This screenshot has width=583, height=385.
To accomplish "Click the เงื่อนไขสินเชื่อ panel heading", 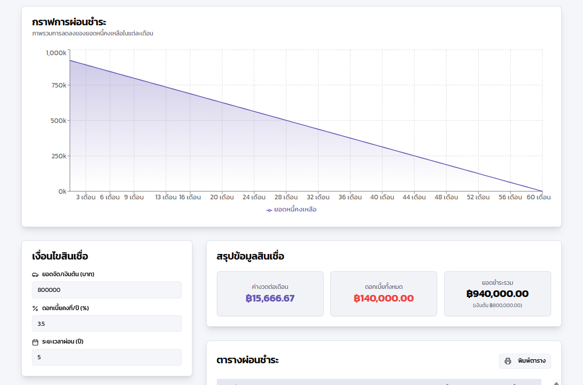I will (60, 256).
